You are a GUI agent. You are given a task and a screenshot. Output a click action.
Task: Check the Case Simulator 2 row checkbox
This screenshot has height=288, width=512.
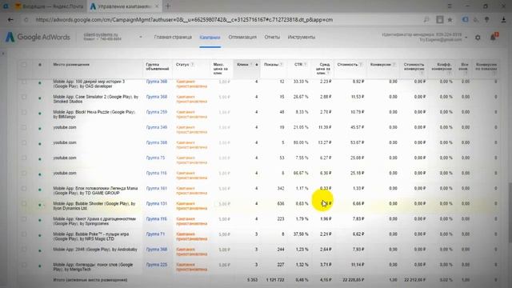[x=24, y=97]
